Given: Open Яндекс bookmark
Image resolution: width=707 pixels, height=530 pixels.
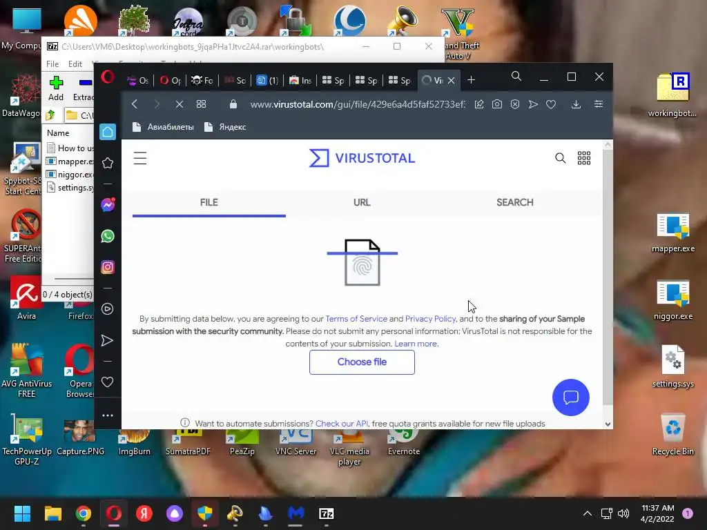Looking at the screenshot, I should click(x=225, y=127).
